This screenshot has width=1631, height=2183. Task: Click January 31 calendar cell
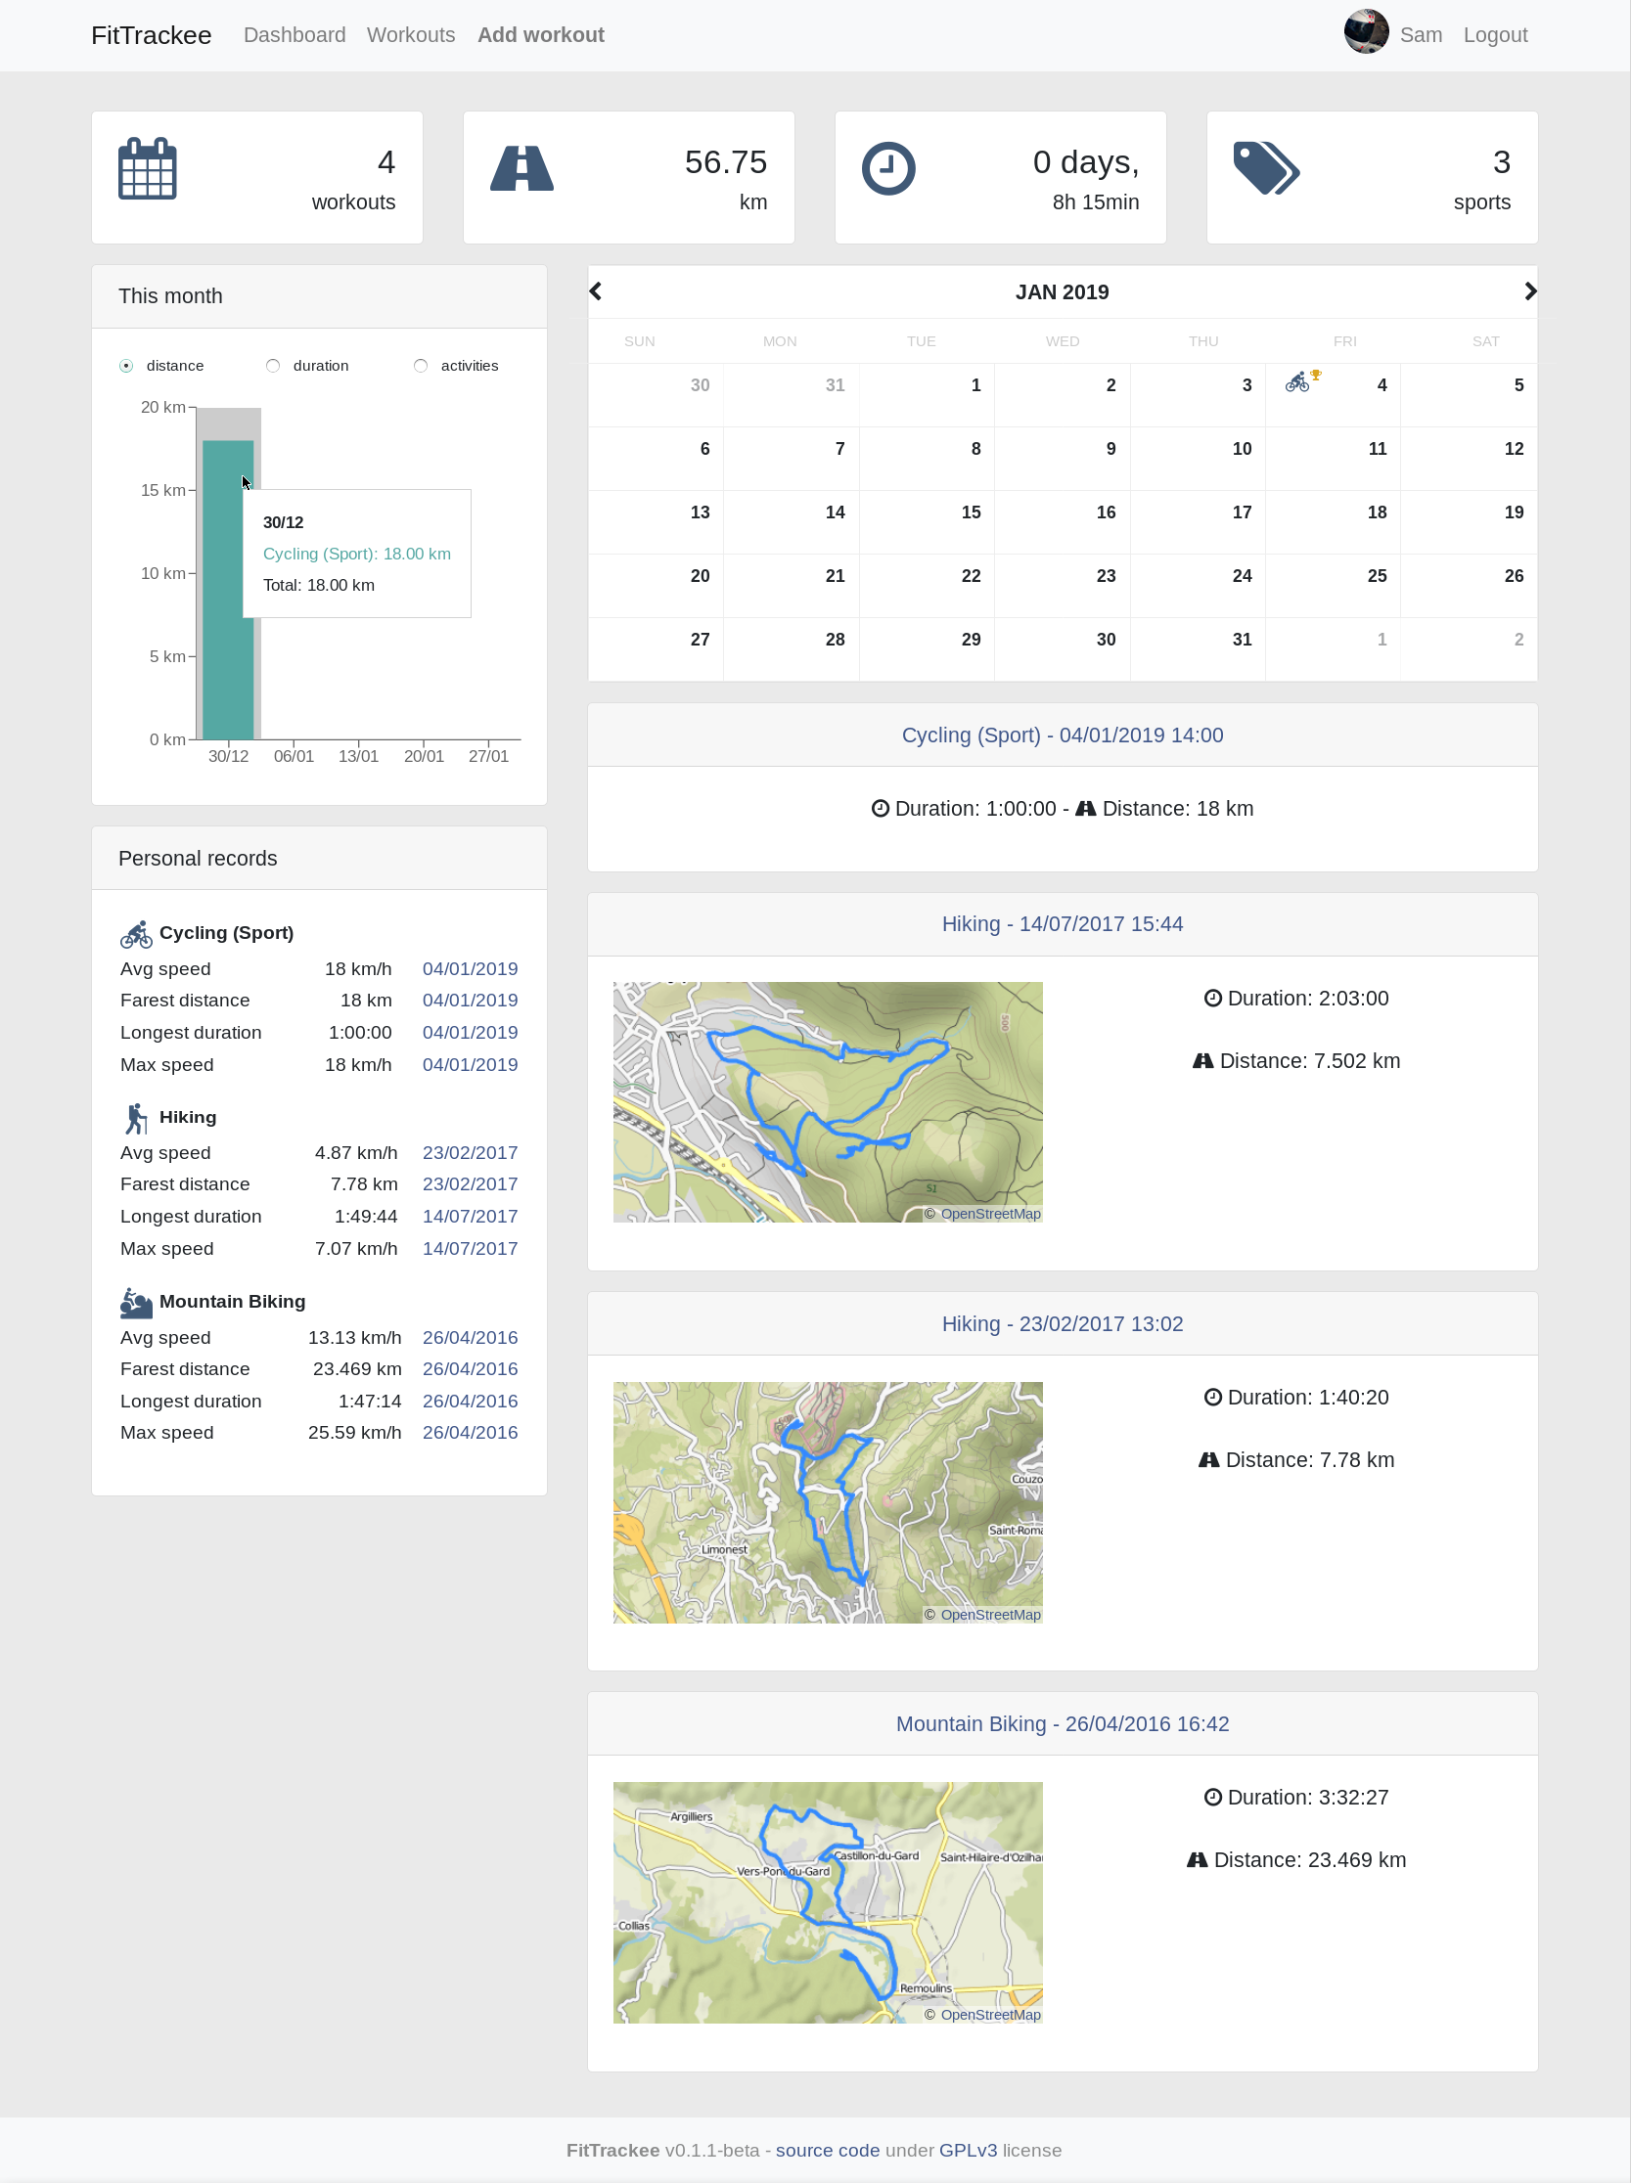[x=1197, y=649]
